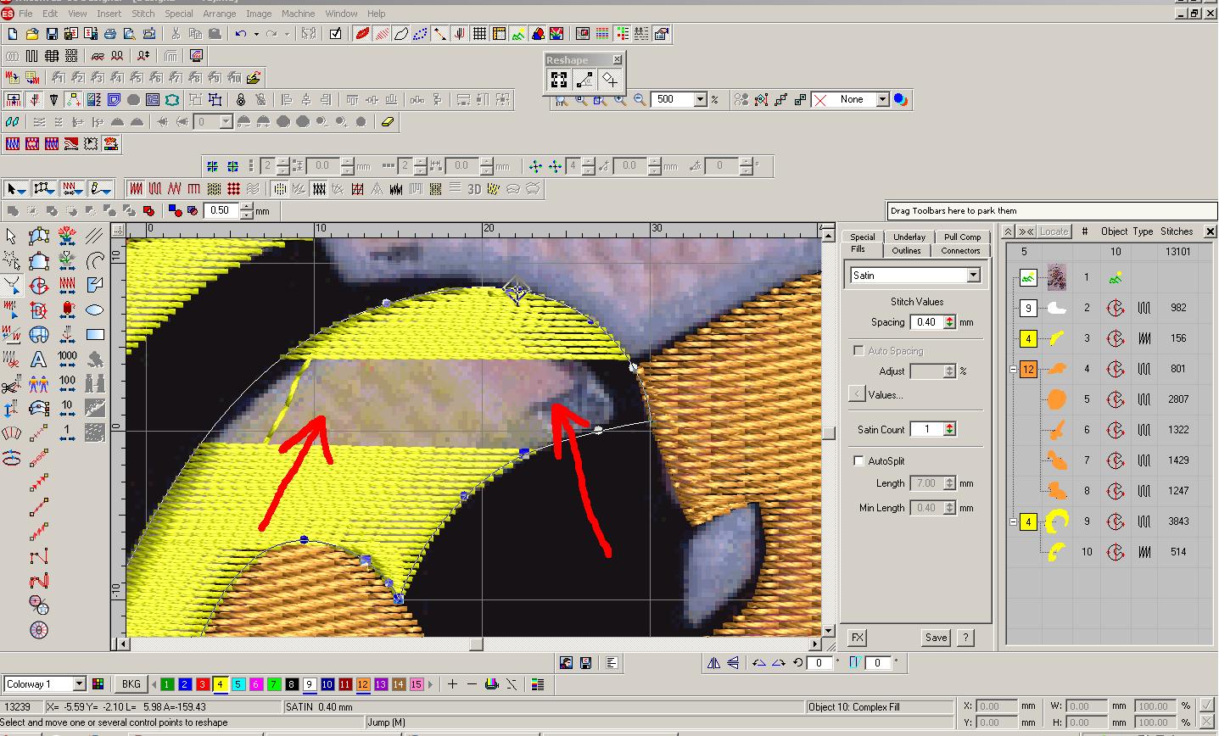Click the yellow eraser icon in toolbar
The height and width of the screenshot is (736, 1219).
point(388,122)
